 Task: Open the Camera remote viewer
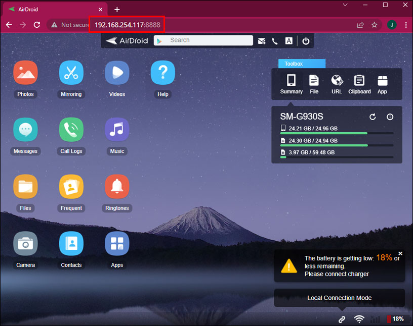[25, 243]
